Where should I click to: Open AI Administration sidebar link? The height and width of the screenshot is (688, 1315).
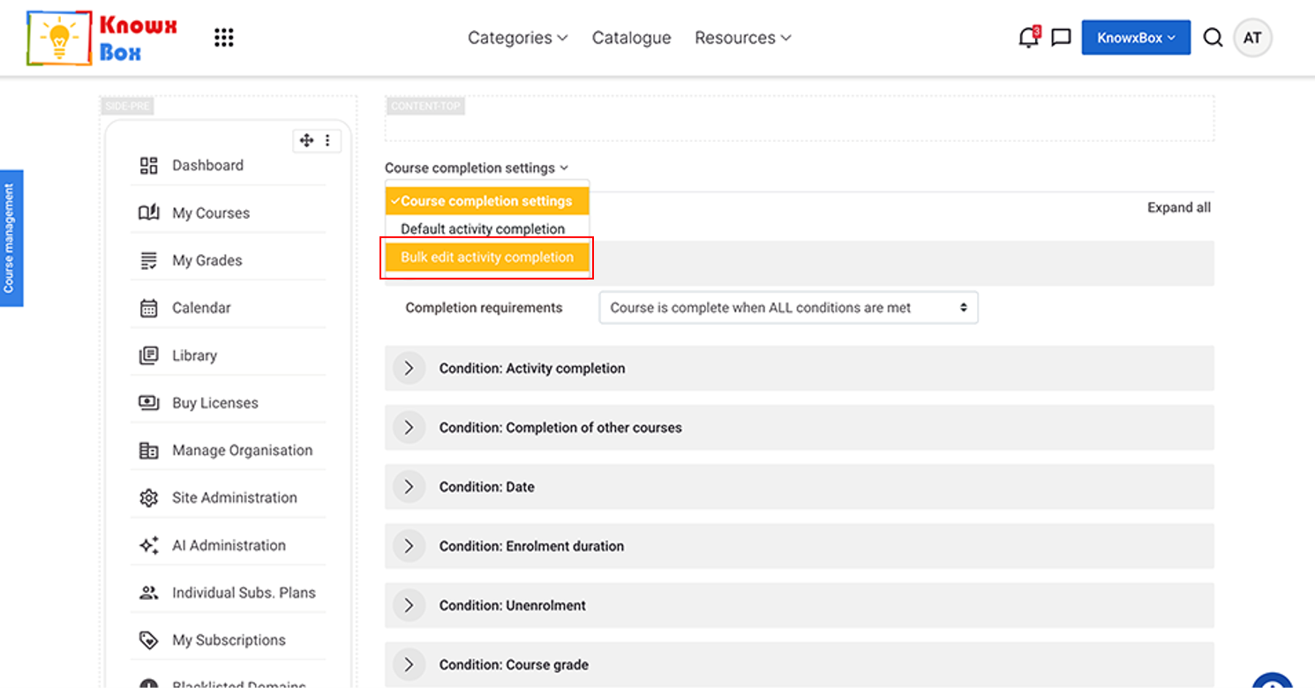[229, 545]
